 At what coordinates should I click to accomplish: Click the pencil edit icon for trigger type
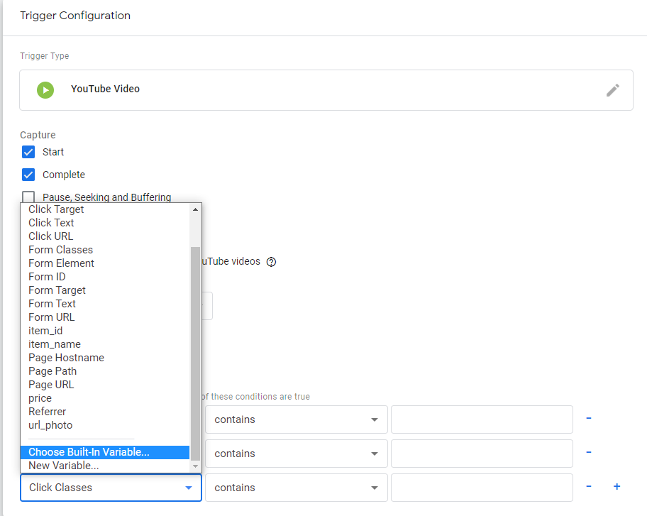613,90
